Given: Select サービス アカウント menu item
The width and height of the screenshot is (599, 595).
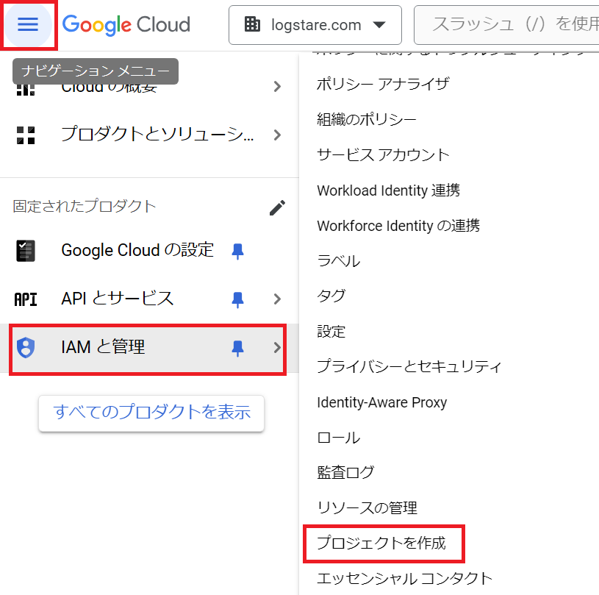Looking at the screenshot, I should [x=383, y=155].
